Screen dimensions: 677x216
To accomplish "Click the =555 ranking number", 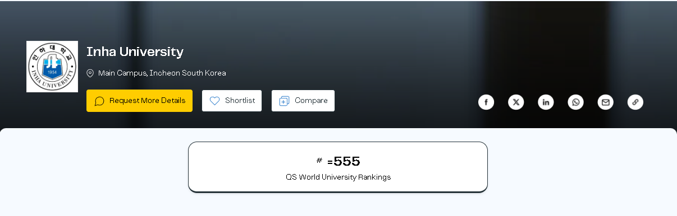I will pyautogui.click(x=344, y=162).
